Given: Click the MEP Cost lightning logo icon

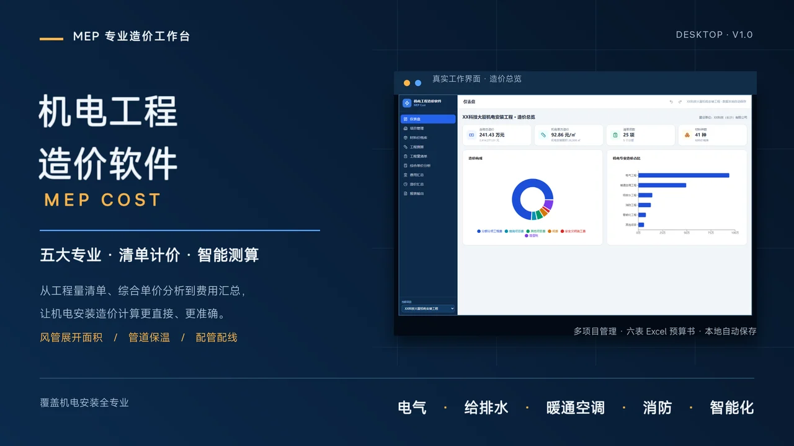Looking at the screenshot, I should tap(407, 103).
